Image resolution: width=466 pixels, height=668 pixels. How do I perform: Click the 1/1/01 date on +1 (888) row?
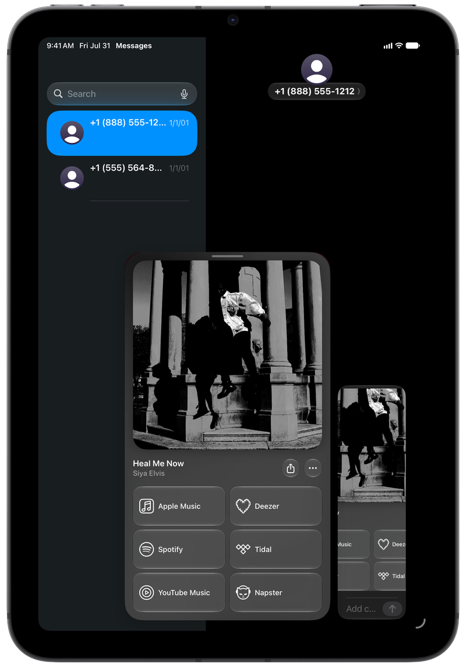point(179,122)
